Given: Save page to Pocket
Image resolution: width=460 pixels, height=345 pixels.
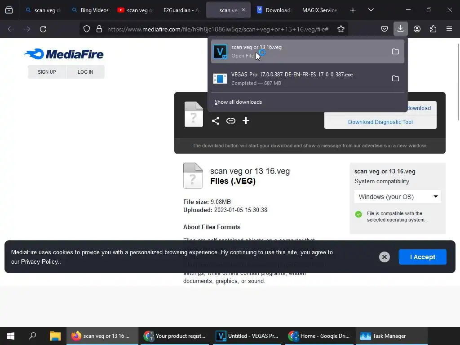Looking at the screenshot, I should click(385, 29).
